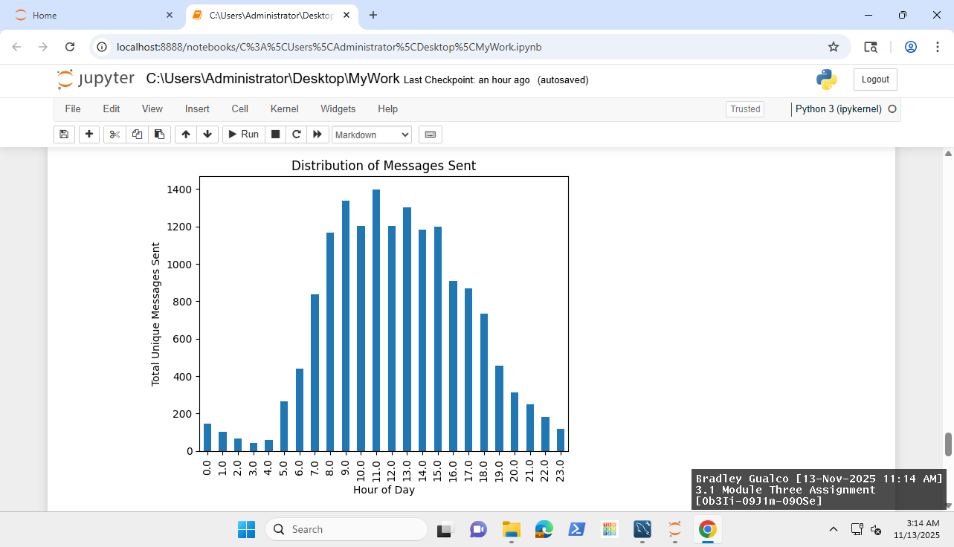Screen dimensions: 954x547
Task: Go back in browser history
Action: [17, 47]
